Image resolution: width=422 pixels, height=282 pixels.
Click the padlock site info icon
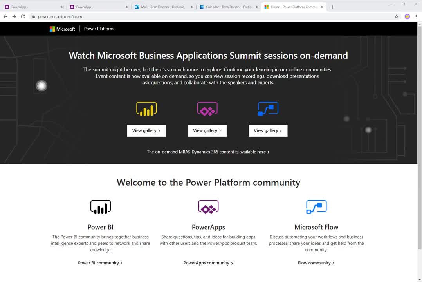click(33, 17)
